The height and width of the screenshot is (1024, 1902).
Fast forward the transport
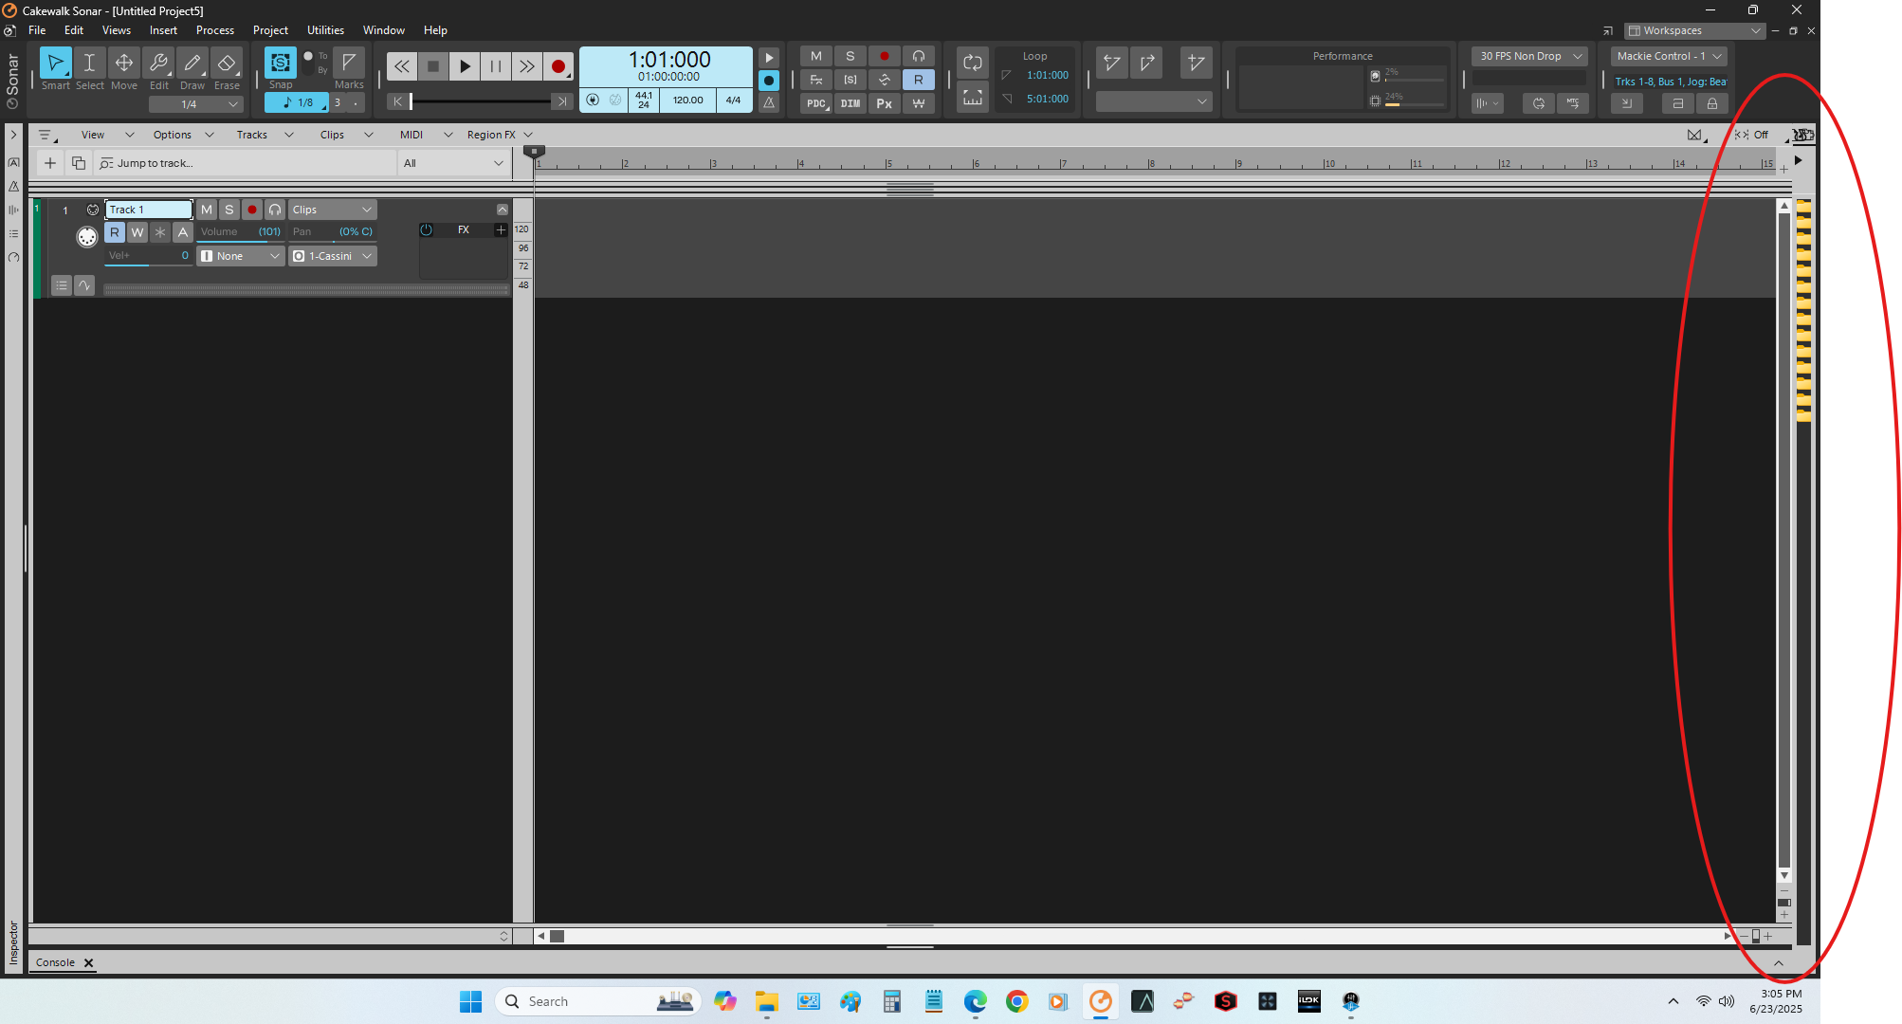pos(527,66)
